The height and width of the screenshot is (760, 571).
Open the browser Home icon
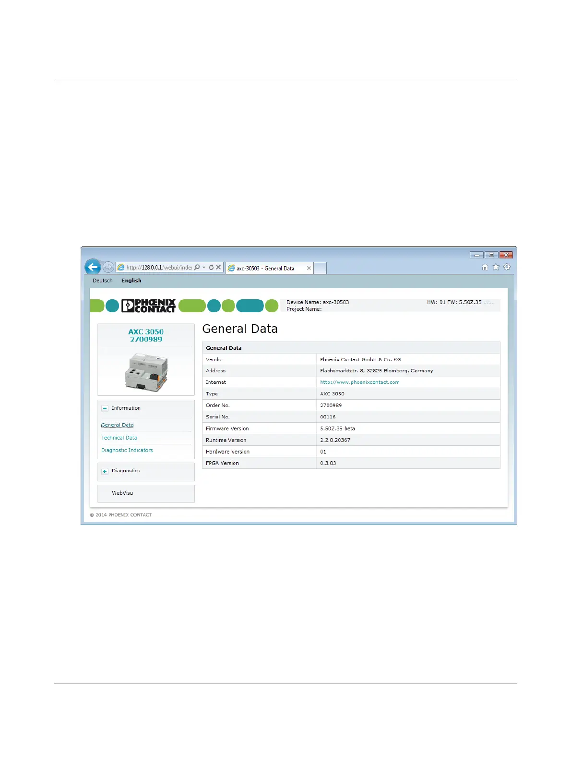click(485, 267)
